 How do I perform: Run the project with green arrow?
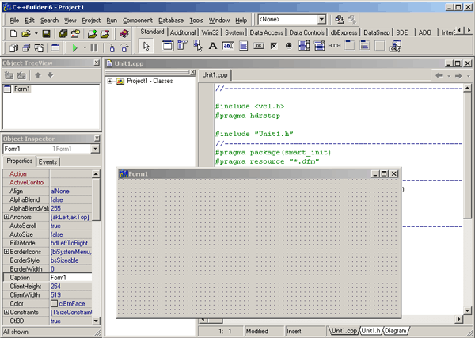click(x=74, y=47)
